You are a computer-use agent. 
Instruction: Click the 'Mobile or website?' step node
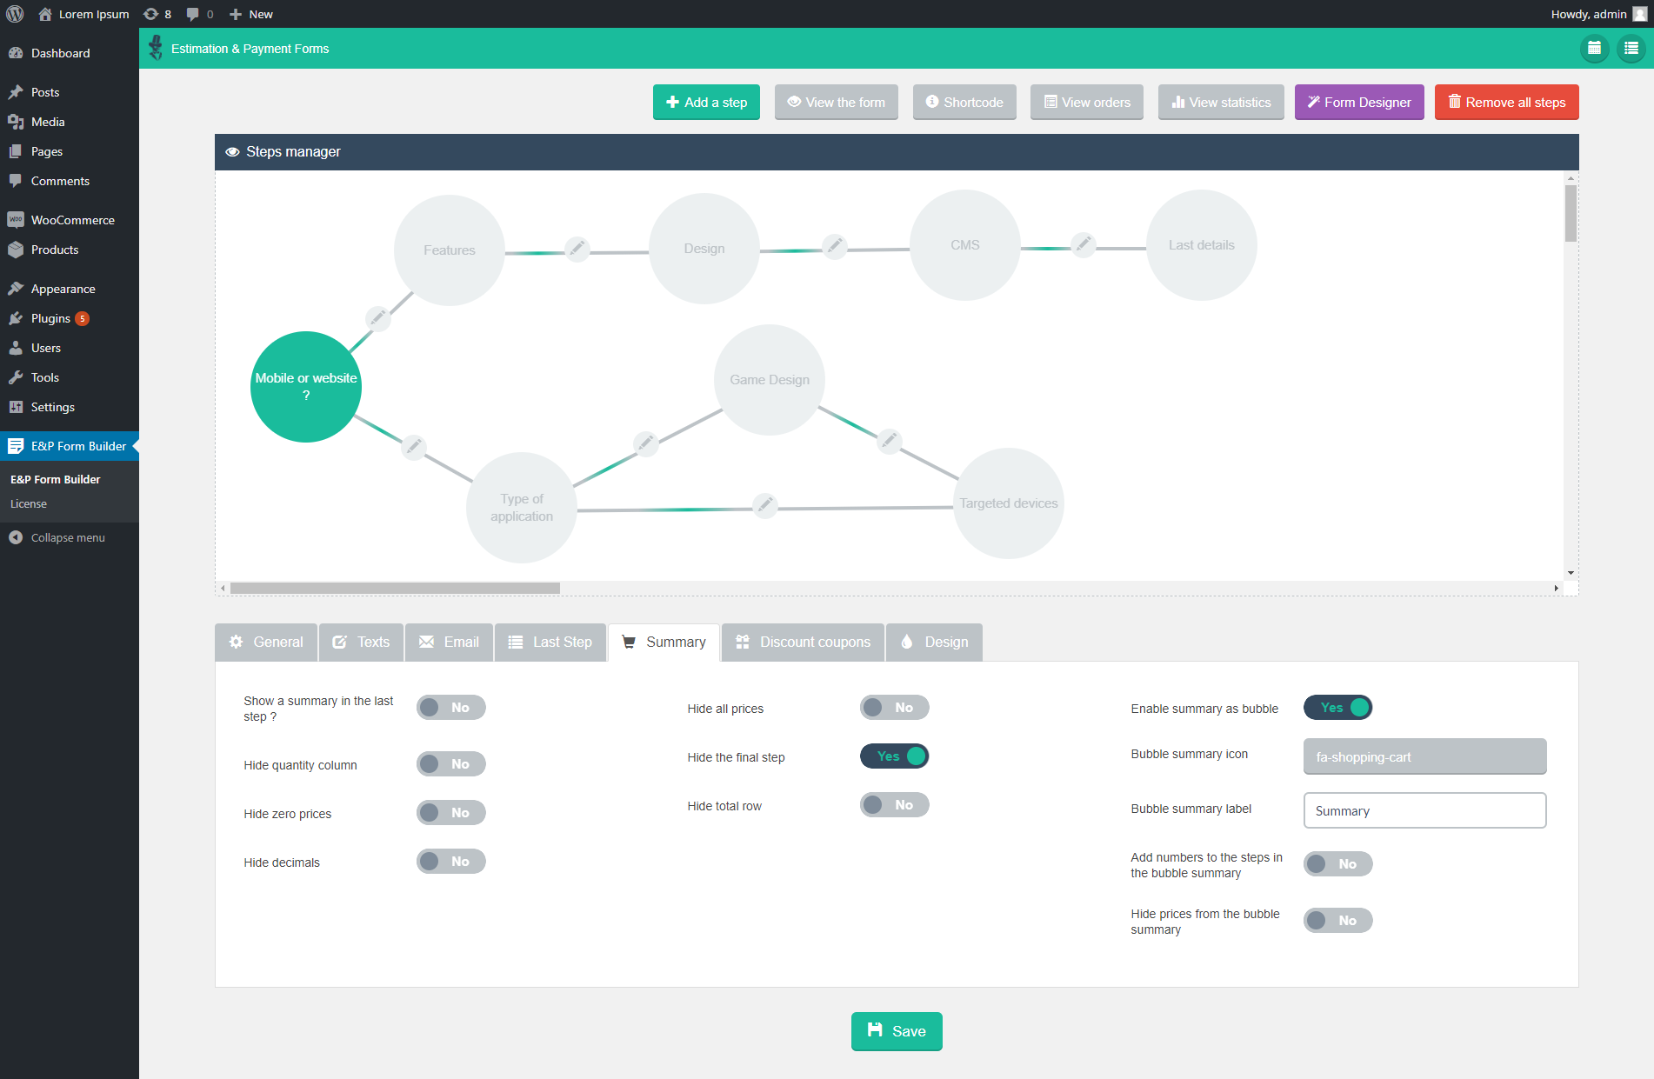pyautogui.click(x=305, y=386)
